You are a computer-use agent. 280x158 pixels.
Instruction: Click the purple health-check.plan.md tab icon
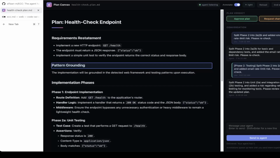(4, 10)
